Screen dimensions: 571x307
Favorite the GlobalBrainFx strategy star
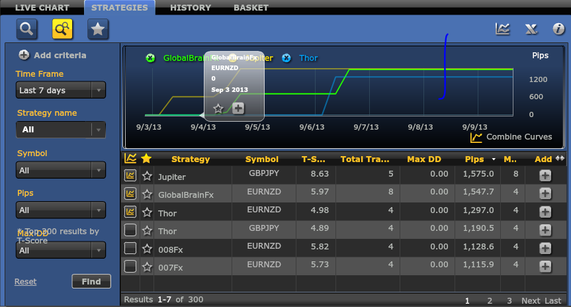(x=147, y=194)
